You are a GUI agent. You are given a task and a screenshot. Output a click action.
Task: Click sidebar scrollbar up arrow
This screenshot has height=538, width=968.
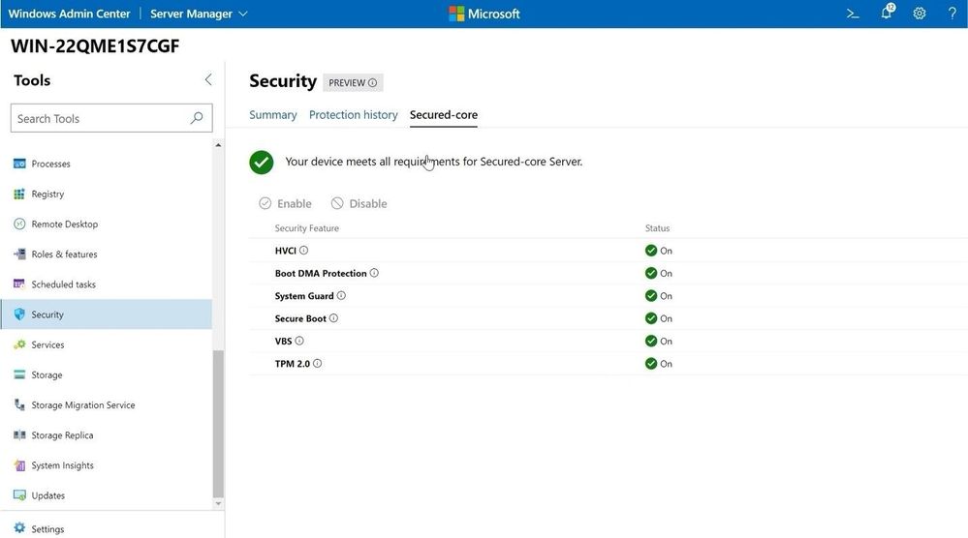(218, 145)
